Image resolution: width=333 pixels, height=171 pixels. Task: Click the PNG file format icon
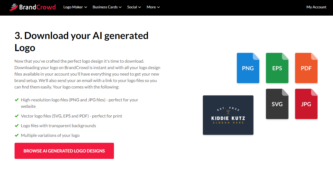[x=248, y=68]
